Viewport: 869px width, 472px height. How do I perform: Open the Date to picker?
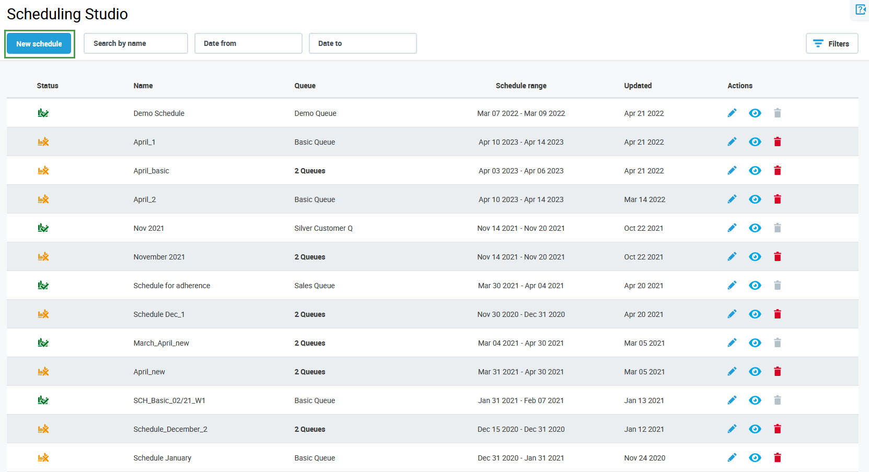[363, 43]
